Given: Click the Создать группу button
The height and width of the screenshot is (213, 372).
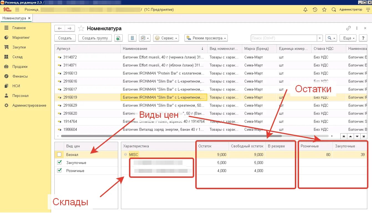Looking at the screenshot, I should (x=95, y=38).
